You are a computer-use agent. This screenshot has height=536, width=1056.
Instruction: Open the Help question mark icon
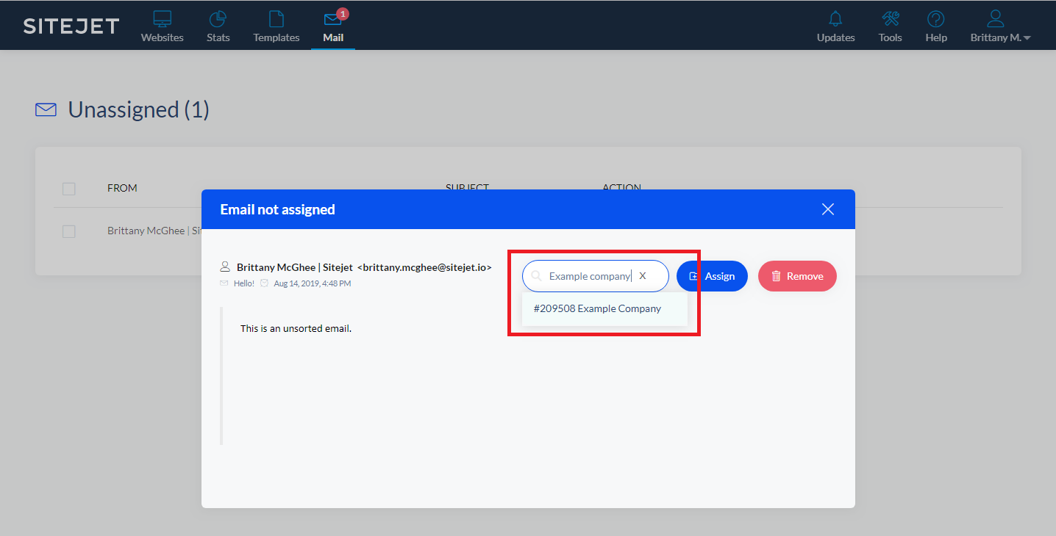click(935, 20)
